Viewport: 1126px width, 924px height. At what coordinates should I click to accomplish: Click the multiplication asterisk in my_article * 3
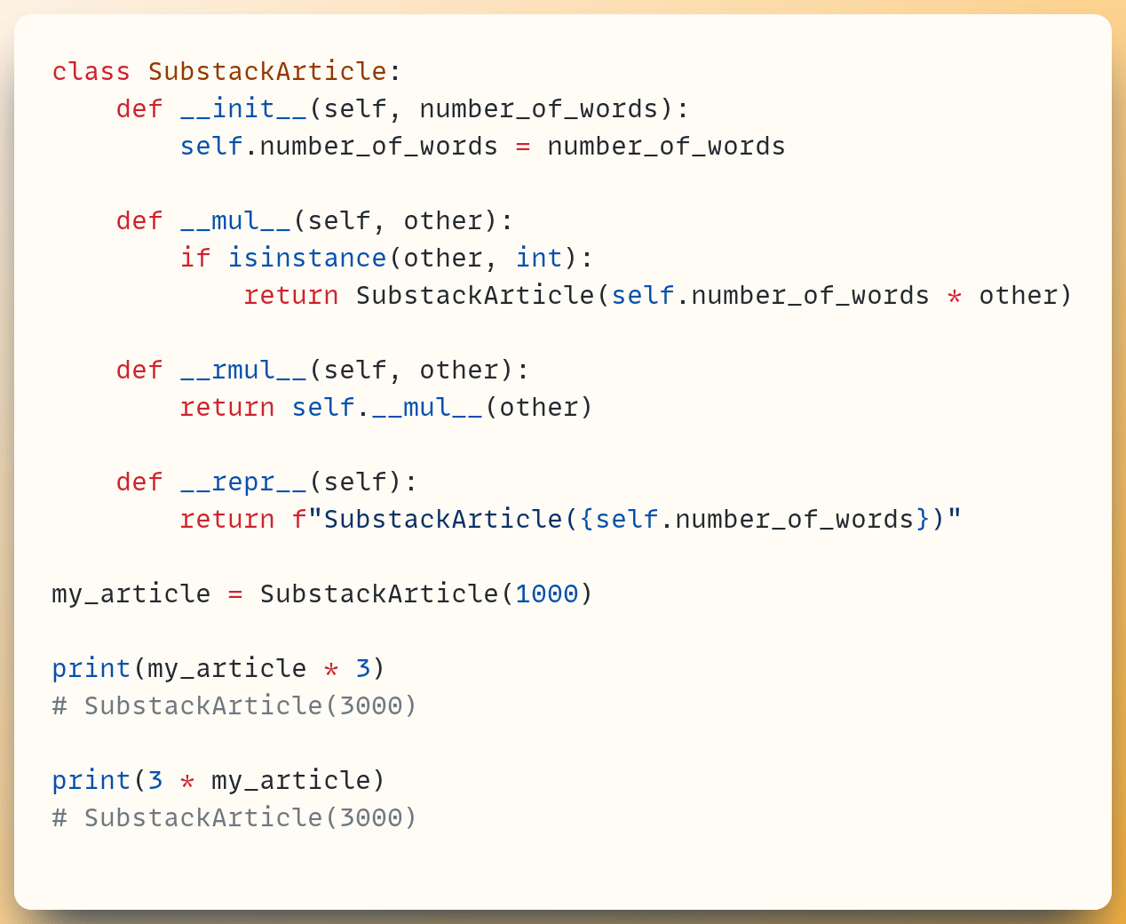[x=329, y=668]
